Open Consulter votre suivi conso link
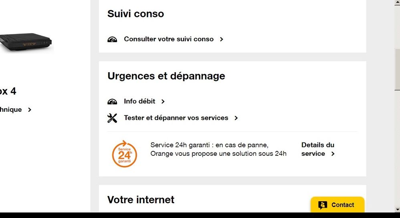This screenshot has width=400, height=218. point(169,39)
